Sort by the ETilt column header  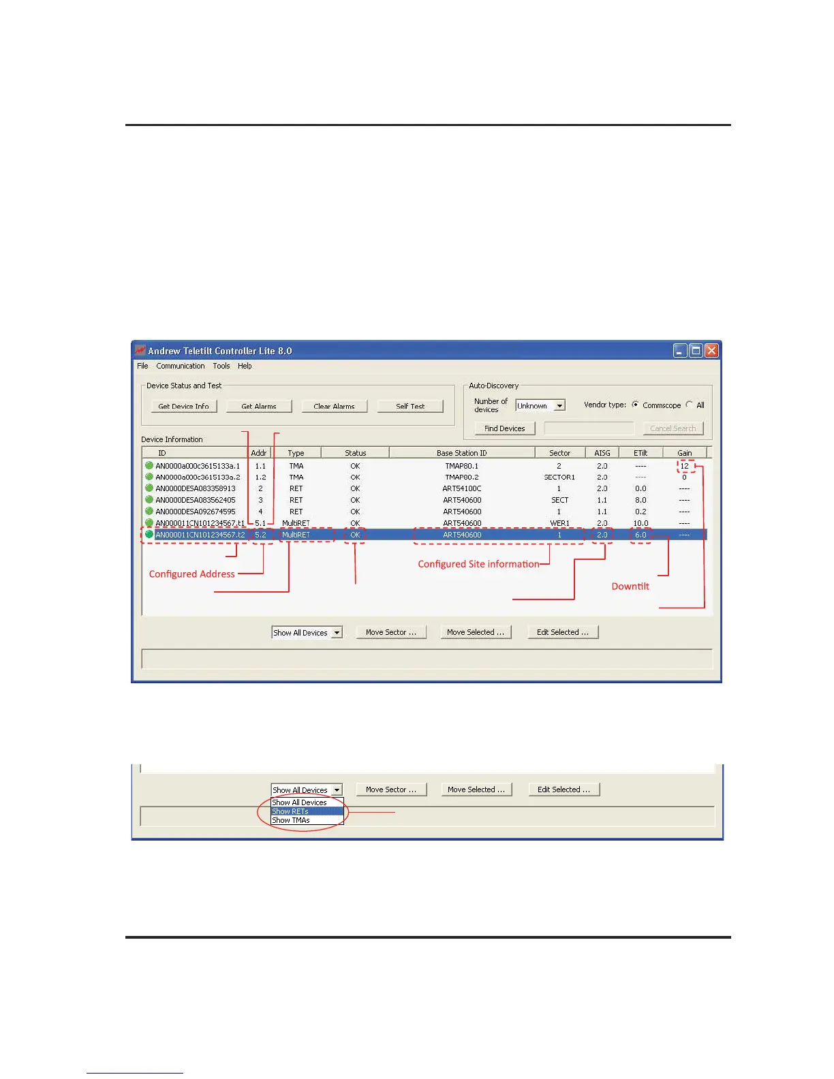[640, 453]
